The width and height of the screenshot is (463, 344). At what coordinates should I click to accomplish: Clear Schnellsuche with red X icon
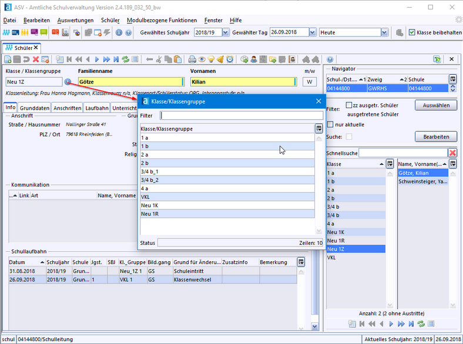[x=452, y=153]
